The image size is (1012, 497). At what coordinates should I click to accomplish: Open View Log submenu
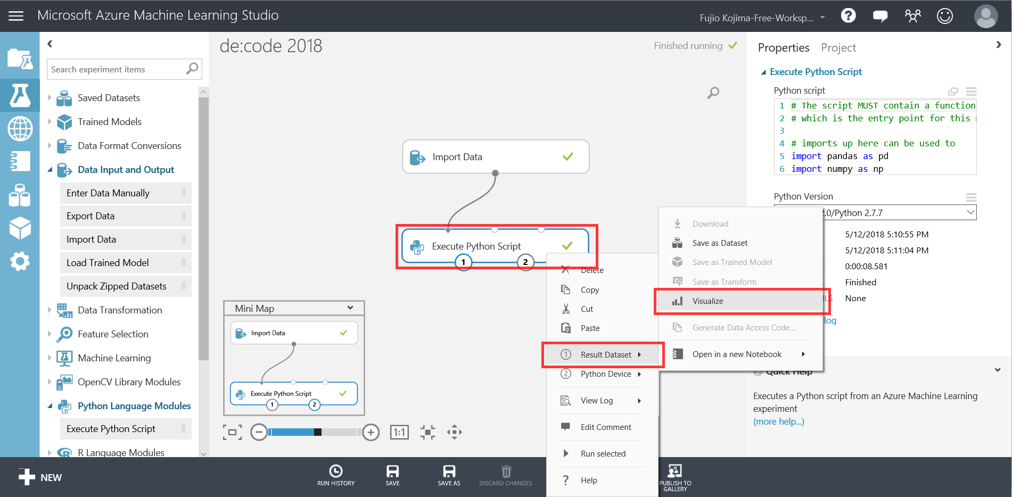point(603,401)
